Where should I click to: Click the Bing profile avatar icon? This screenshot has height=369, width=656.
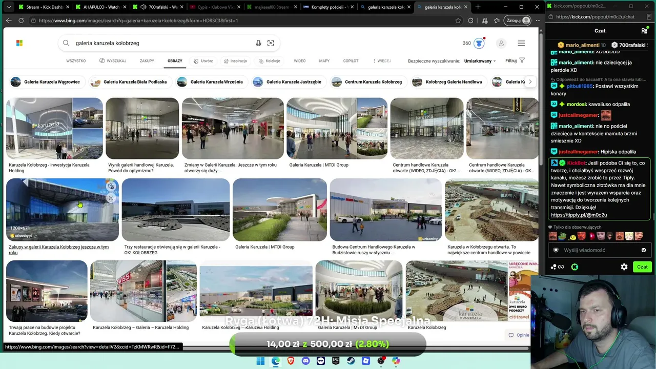[501, 43]
